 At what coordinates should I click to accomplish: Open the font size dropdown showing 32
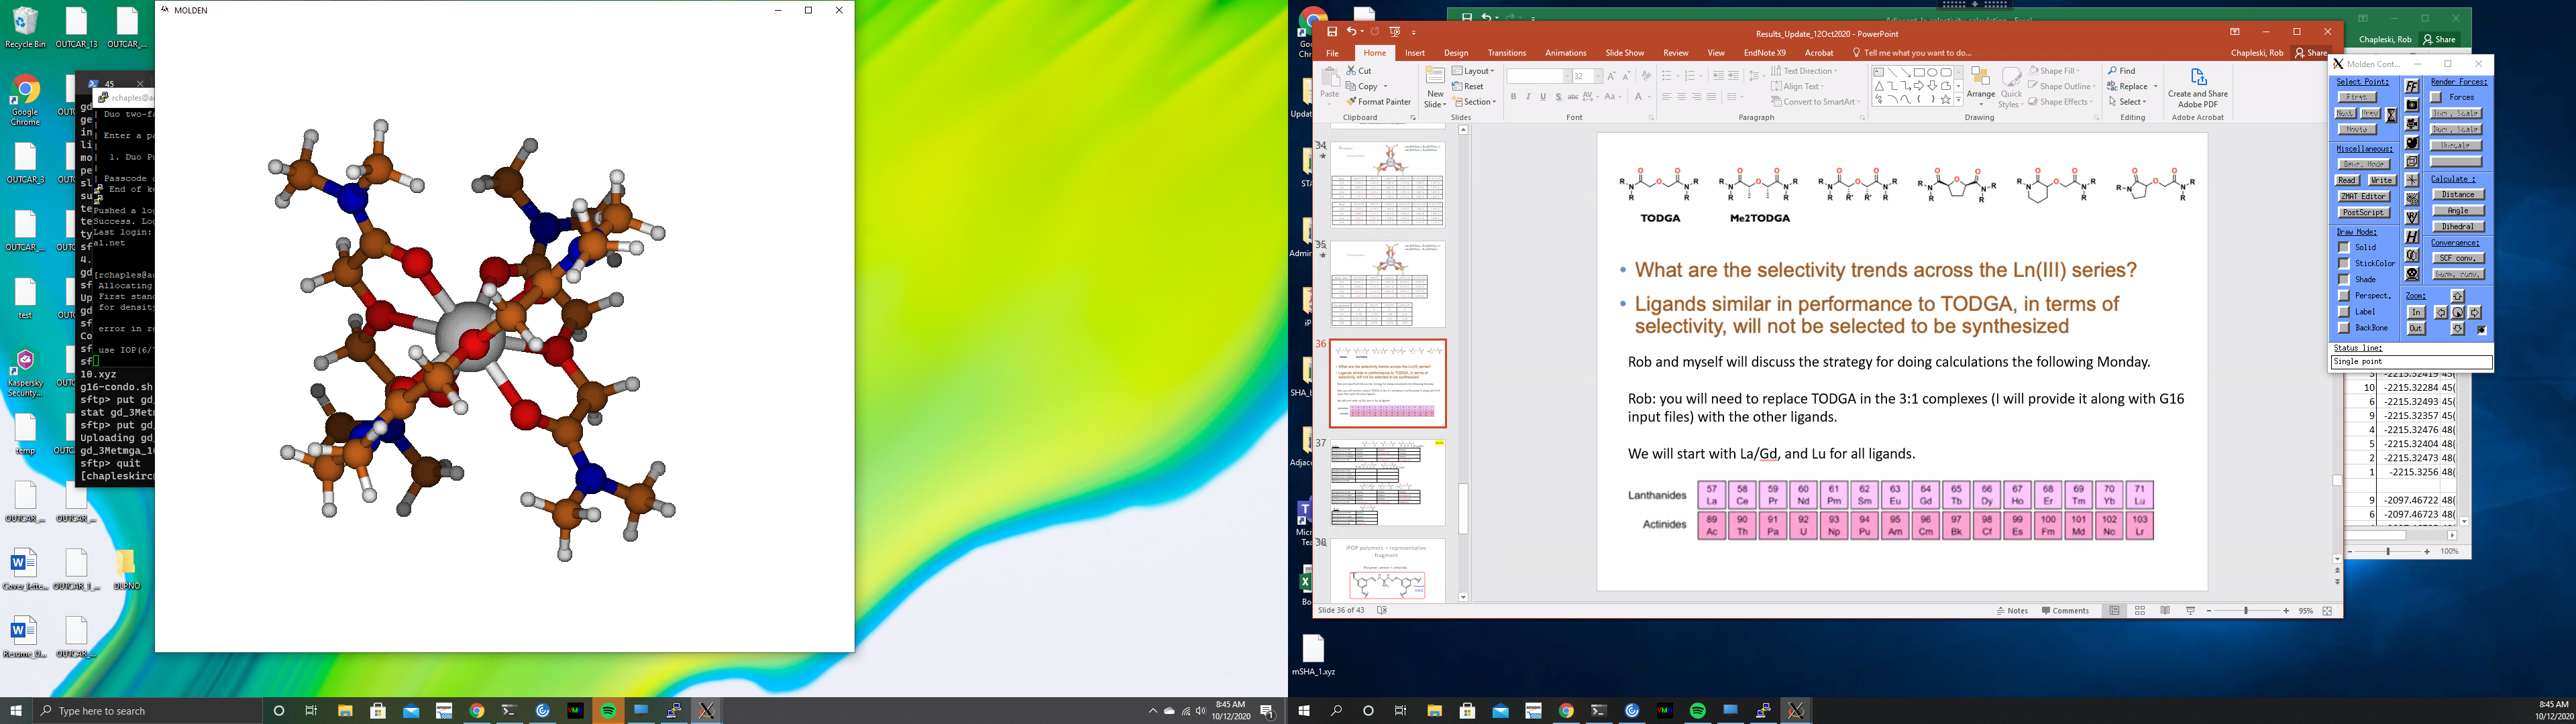tap(1598, 77)
